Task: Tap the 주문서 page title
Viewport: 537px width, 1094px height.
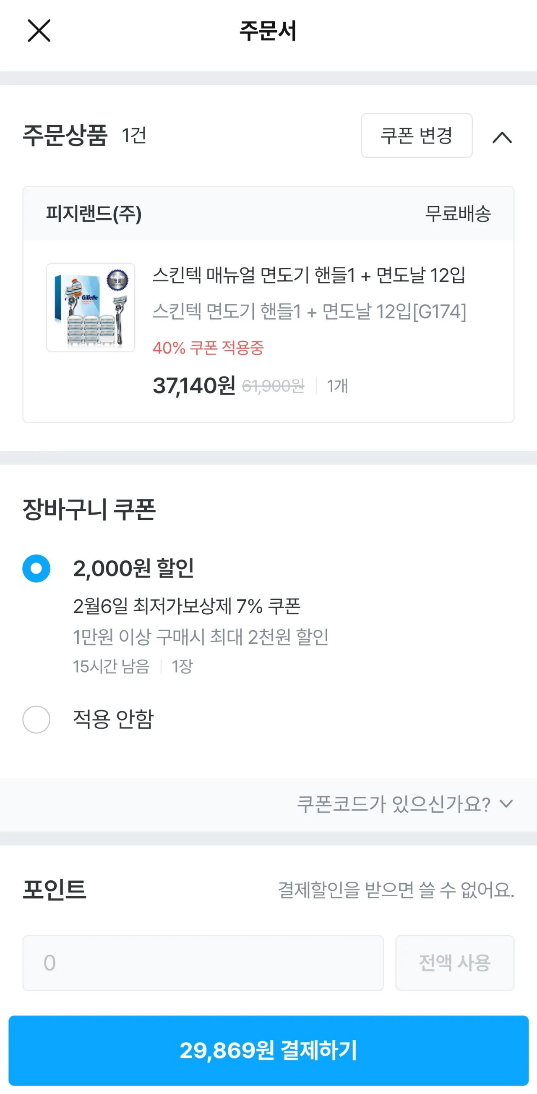Action: 268,31
